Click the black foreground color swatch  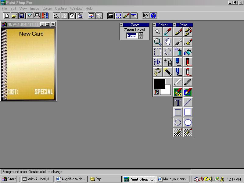159,83
